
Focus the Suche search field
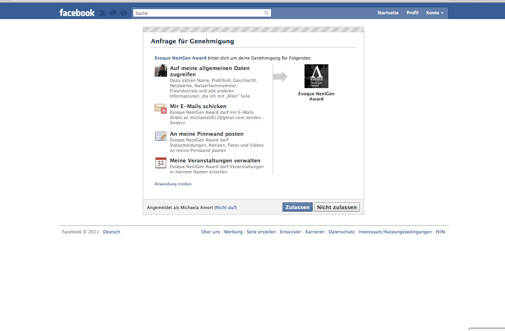click(198, 13)
